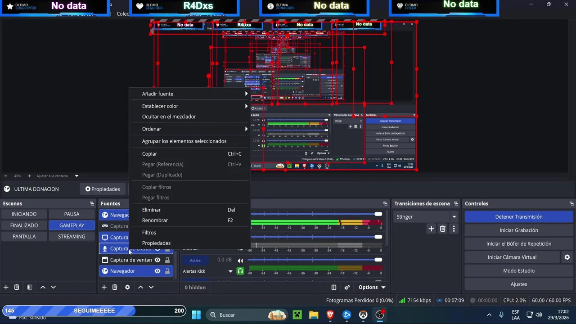Move scene down in Escenas toolbar

point(53,287)
